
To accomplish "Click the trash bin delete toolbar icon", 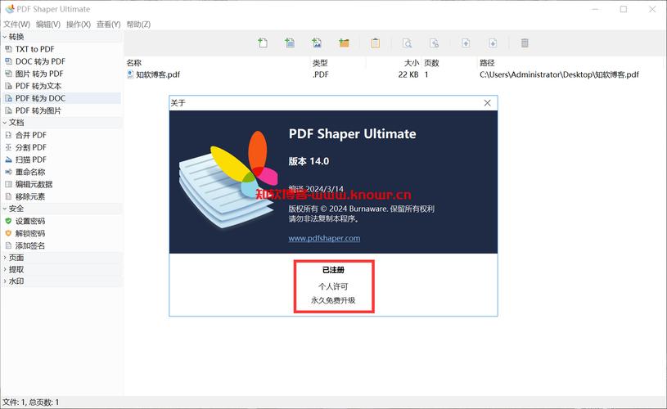I will [x=525, y=43].
